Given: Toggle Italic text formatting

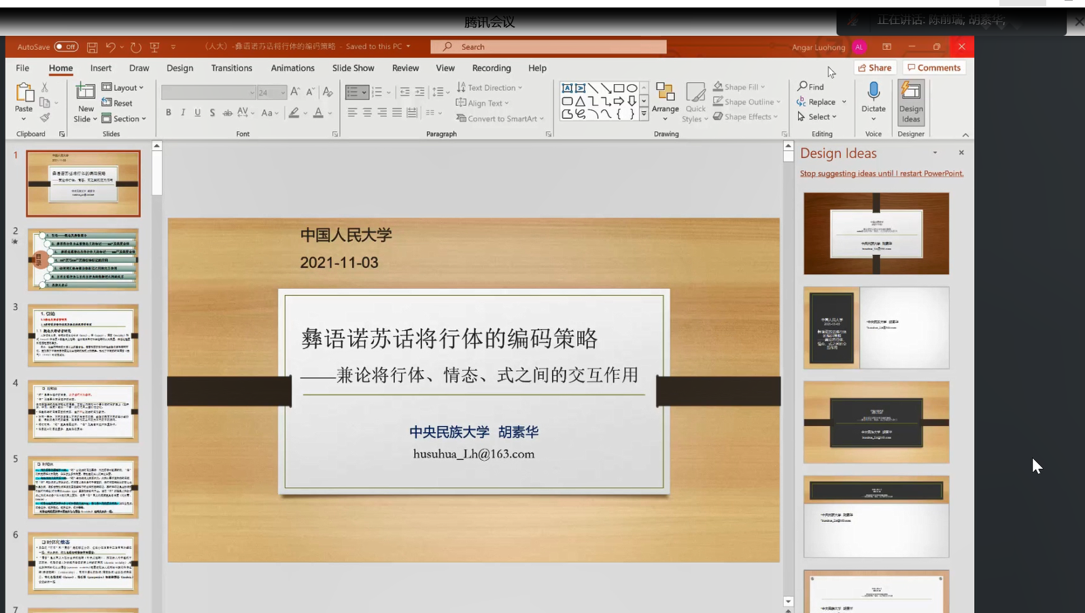Looking at the screenshot, I should pyautogui.click(x=183, y=113).
